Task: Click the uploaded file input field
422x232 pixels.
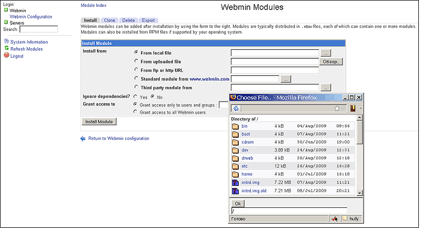Action: click(x=275, y=62)
